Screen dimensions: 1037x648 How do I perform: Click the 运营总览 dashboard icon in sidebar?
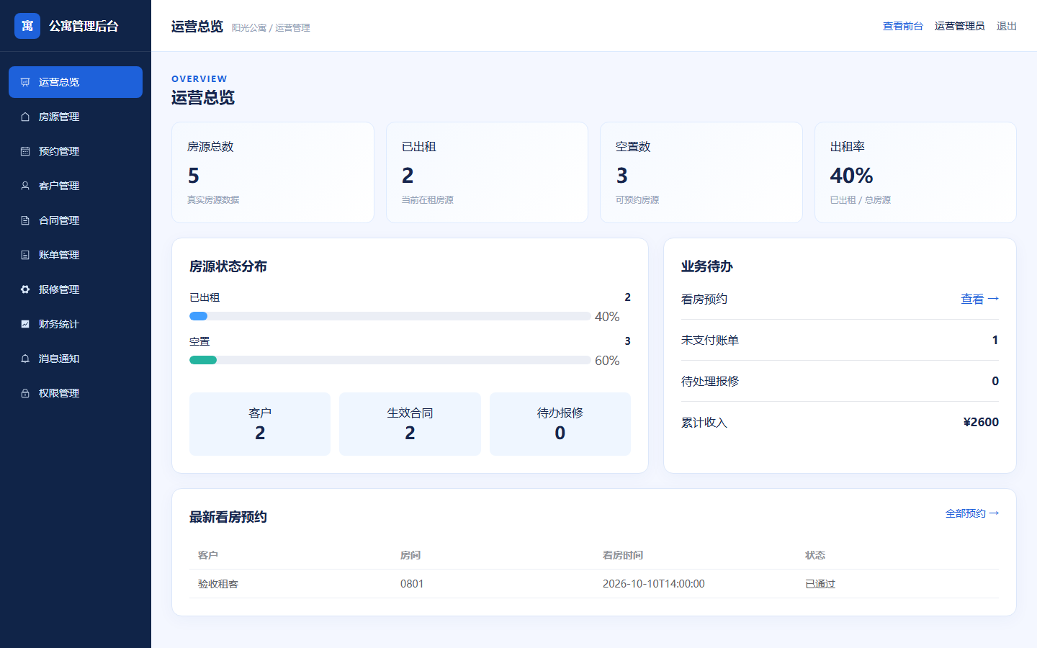(25, 82)
